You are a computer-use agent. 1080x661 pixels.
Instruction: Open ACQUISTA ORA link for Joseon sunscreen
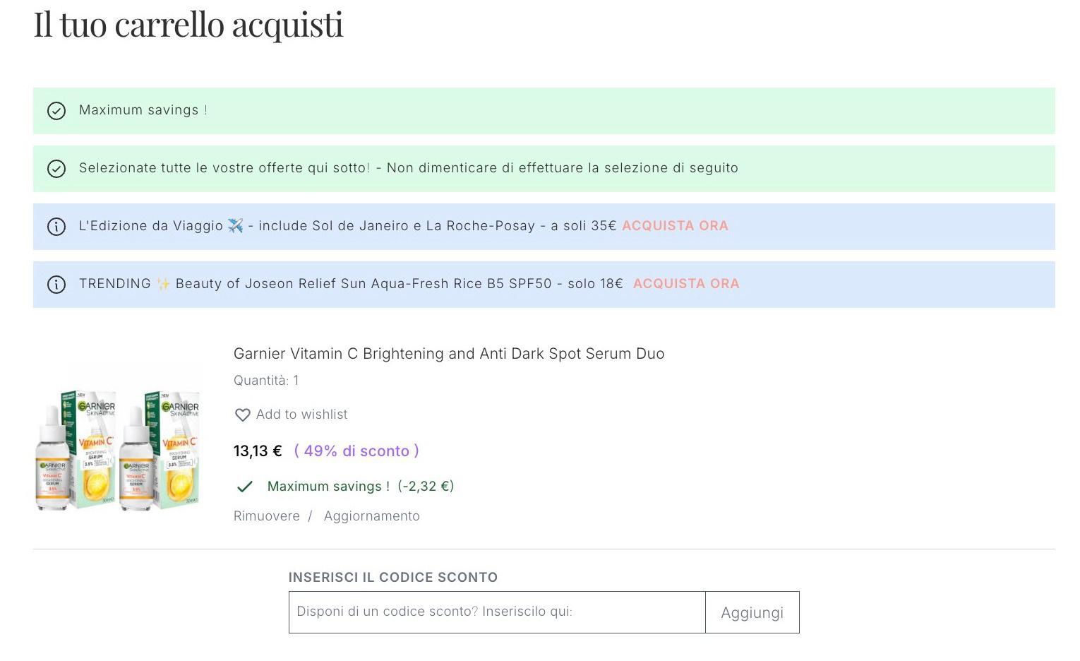click(686, 284)
